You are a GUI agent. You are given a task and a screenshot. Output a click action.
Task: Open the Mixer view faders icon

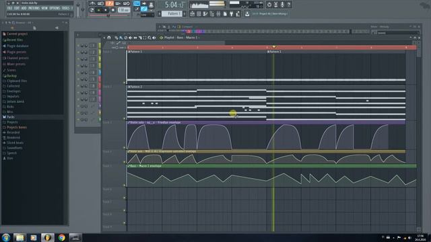[218, 13]
